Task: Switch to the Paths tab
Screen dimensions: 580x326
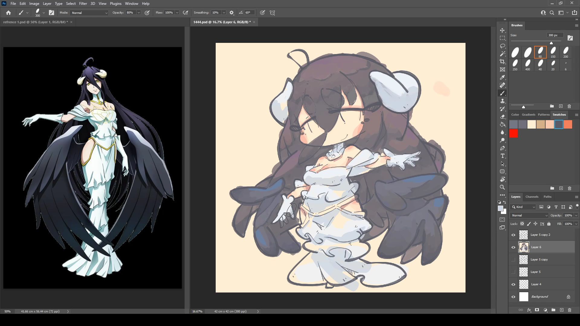Action: [547, 197]
